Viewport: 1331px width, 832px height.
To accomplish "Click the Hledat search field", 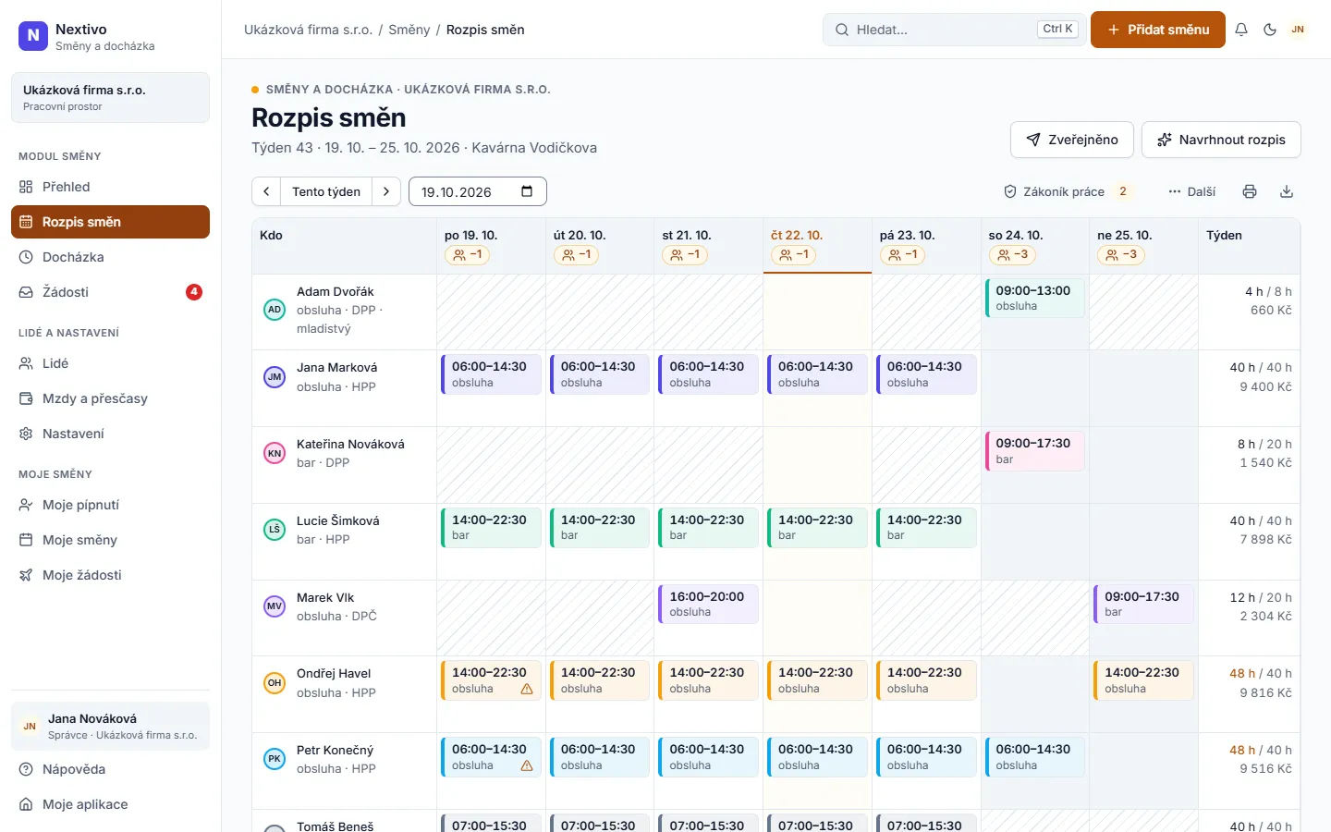I will [x=953, y=30].
